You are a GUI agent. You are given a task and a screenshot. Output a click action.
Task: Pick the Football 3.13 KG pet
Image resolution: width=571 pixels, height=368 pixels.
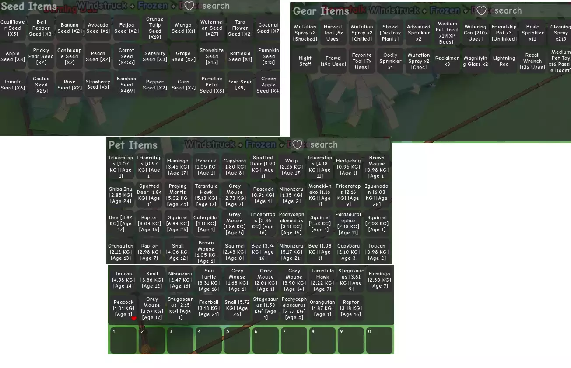[209, 308]
